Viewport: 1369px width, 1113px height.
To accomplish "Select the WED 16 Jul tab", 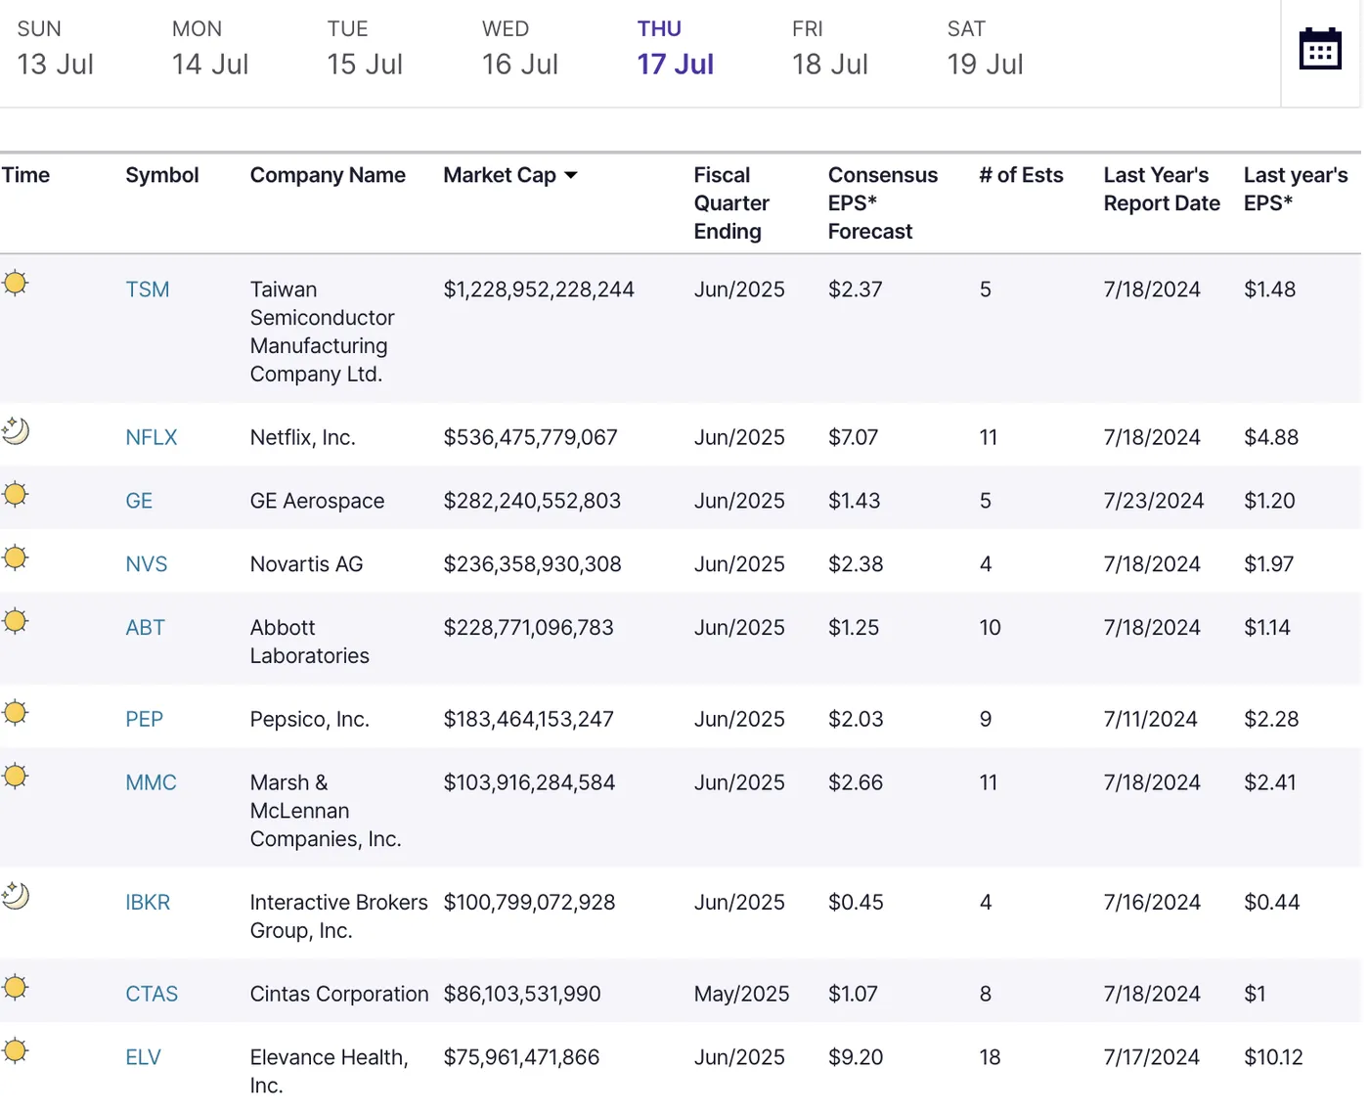I will pyautogui.click(x=519, y=49).
